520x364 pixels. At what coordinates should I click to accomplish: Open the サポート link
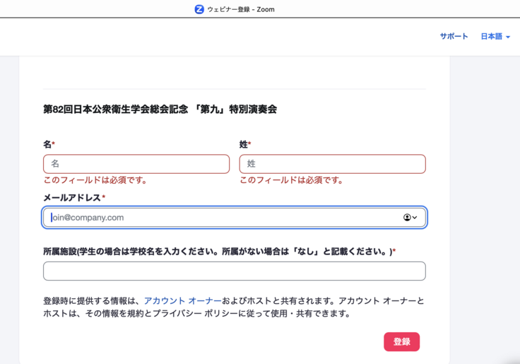[x=454, y=37]
